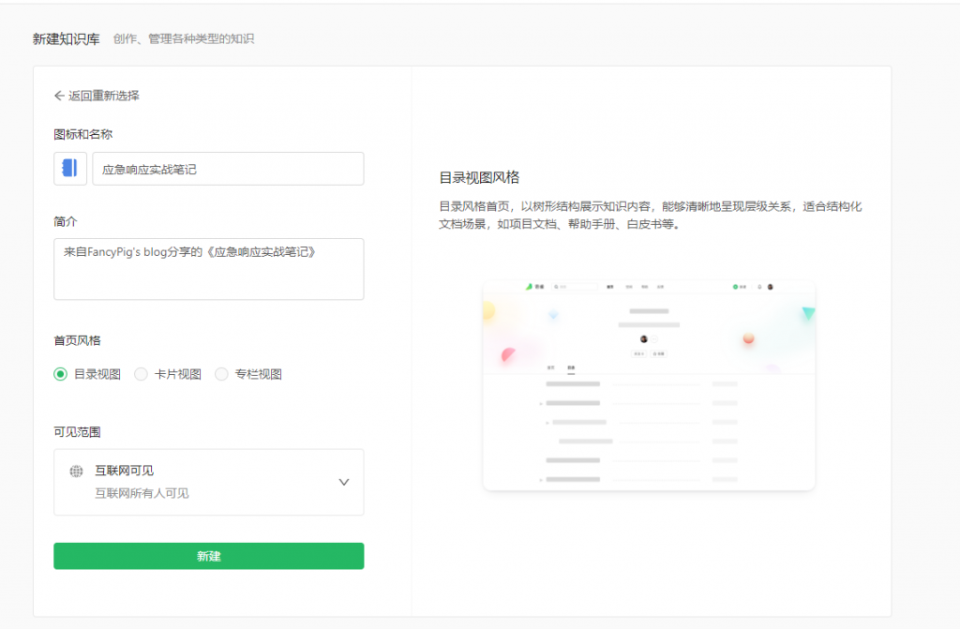The width and height of the screenshot is (960, 629).
Task: Click the globe icon in visibility box
Action: (x=77, y=471)
